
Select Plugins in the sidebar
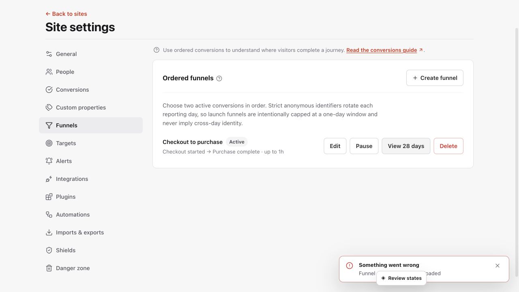[91, 197]
